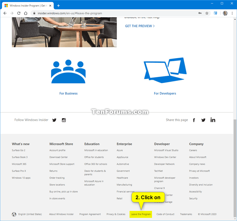The image size is (237, 221).
Task: Follow Windows Insider on Twitter icon
Action: 54,120
